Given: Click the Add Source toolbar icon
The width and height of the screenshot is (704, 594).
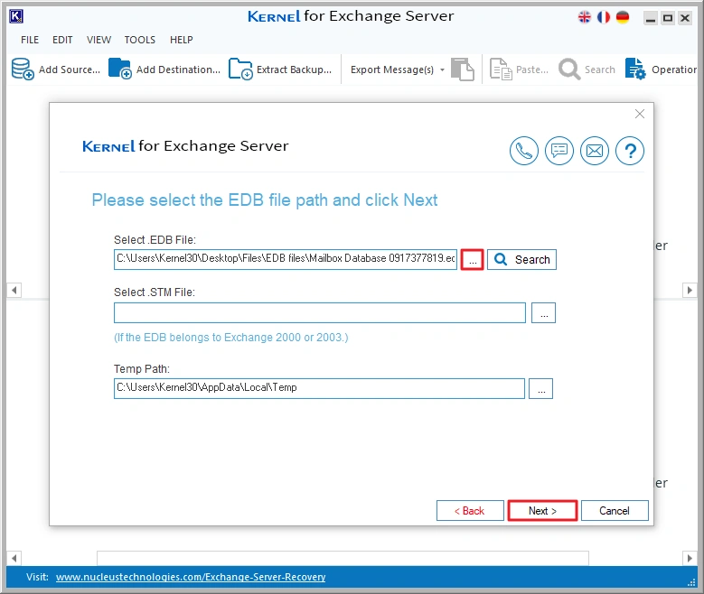Looking at the screenshot, I should point(23,70).
